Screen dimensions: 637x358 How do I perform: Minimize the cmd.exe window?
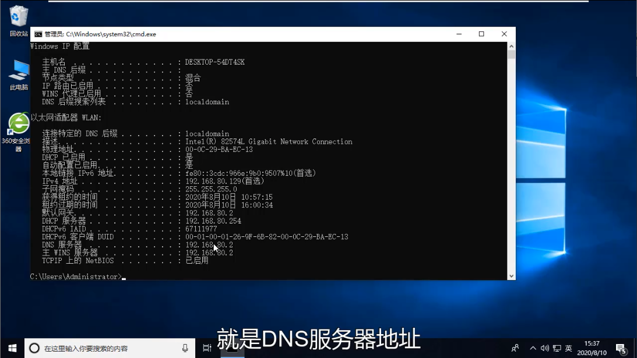click(x=459, y=34)
